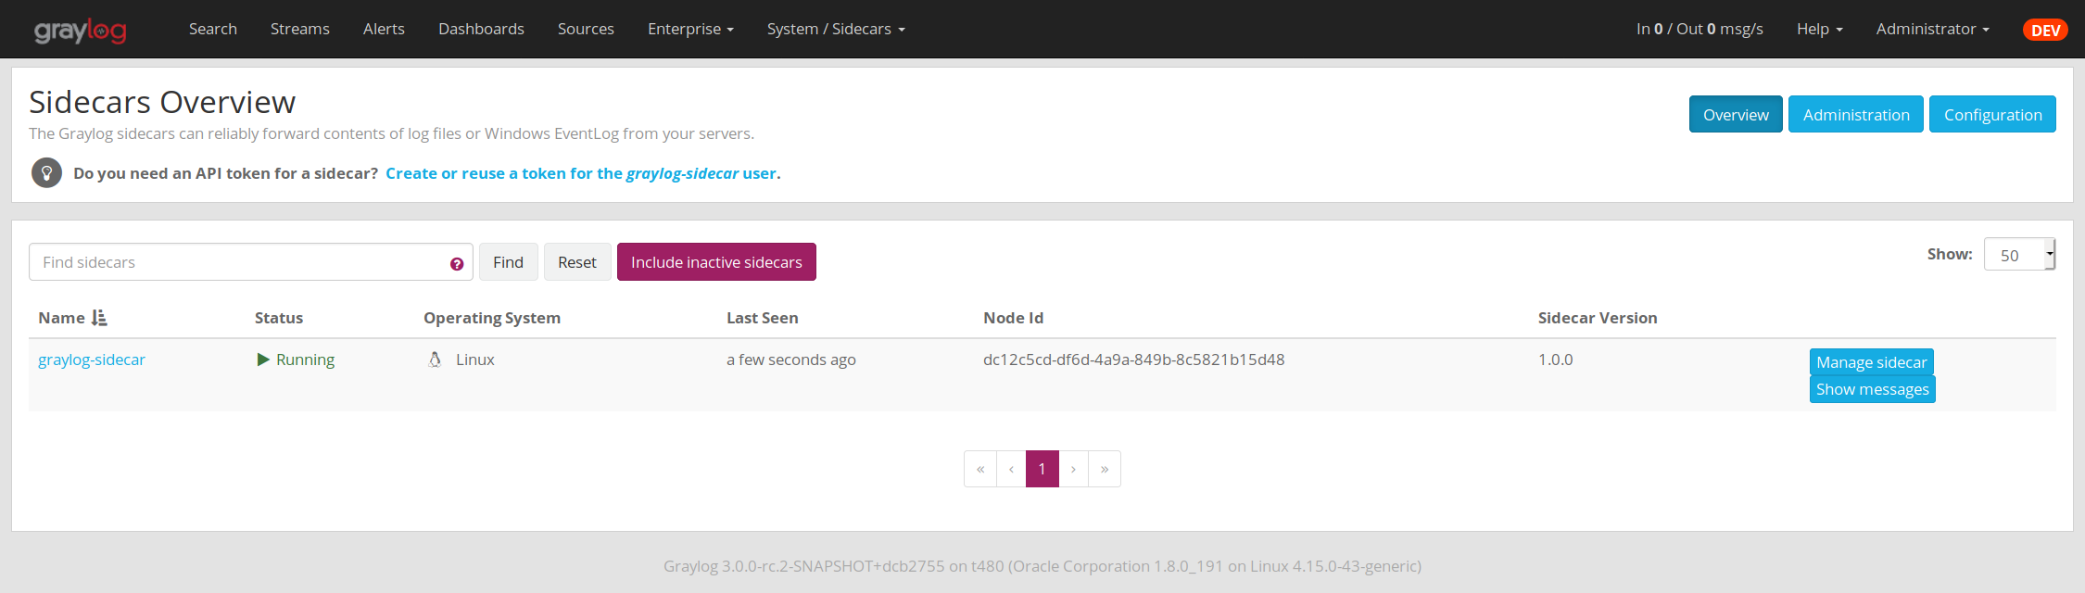Expand the Administrator user menu
This screenshot has height=593, width=2085.
click(x=1932, y=29)
